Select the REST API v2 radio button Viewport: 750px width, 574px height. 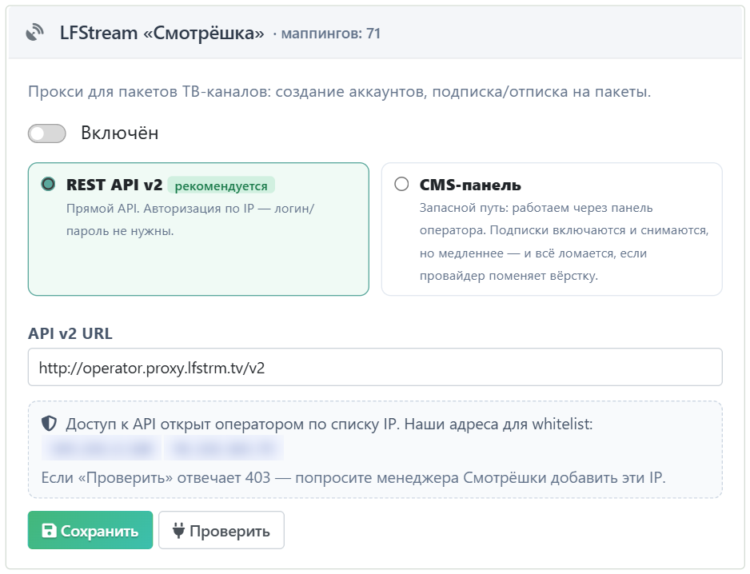[x=48, y=184]
